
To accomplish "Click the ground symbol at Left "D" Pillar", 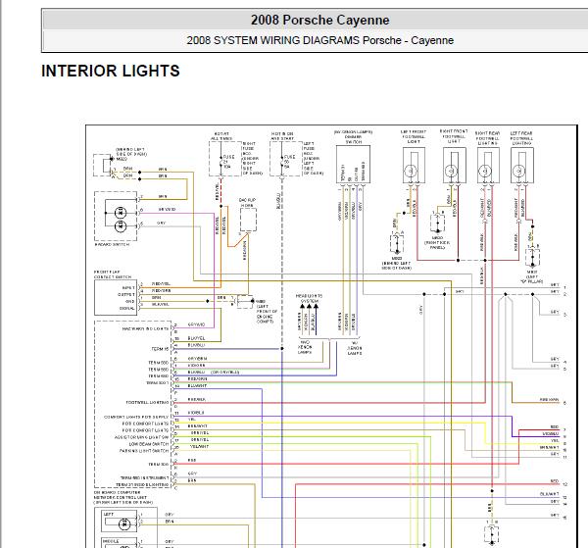I will pos(532,257).
